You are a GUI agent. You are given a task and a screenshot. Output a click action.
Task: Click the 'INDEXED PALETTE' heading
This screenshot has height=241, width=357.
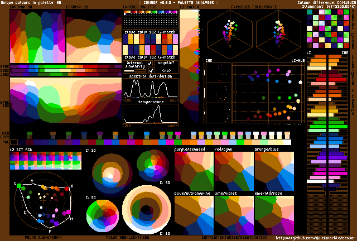click(139, 7)
